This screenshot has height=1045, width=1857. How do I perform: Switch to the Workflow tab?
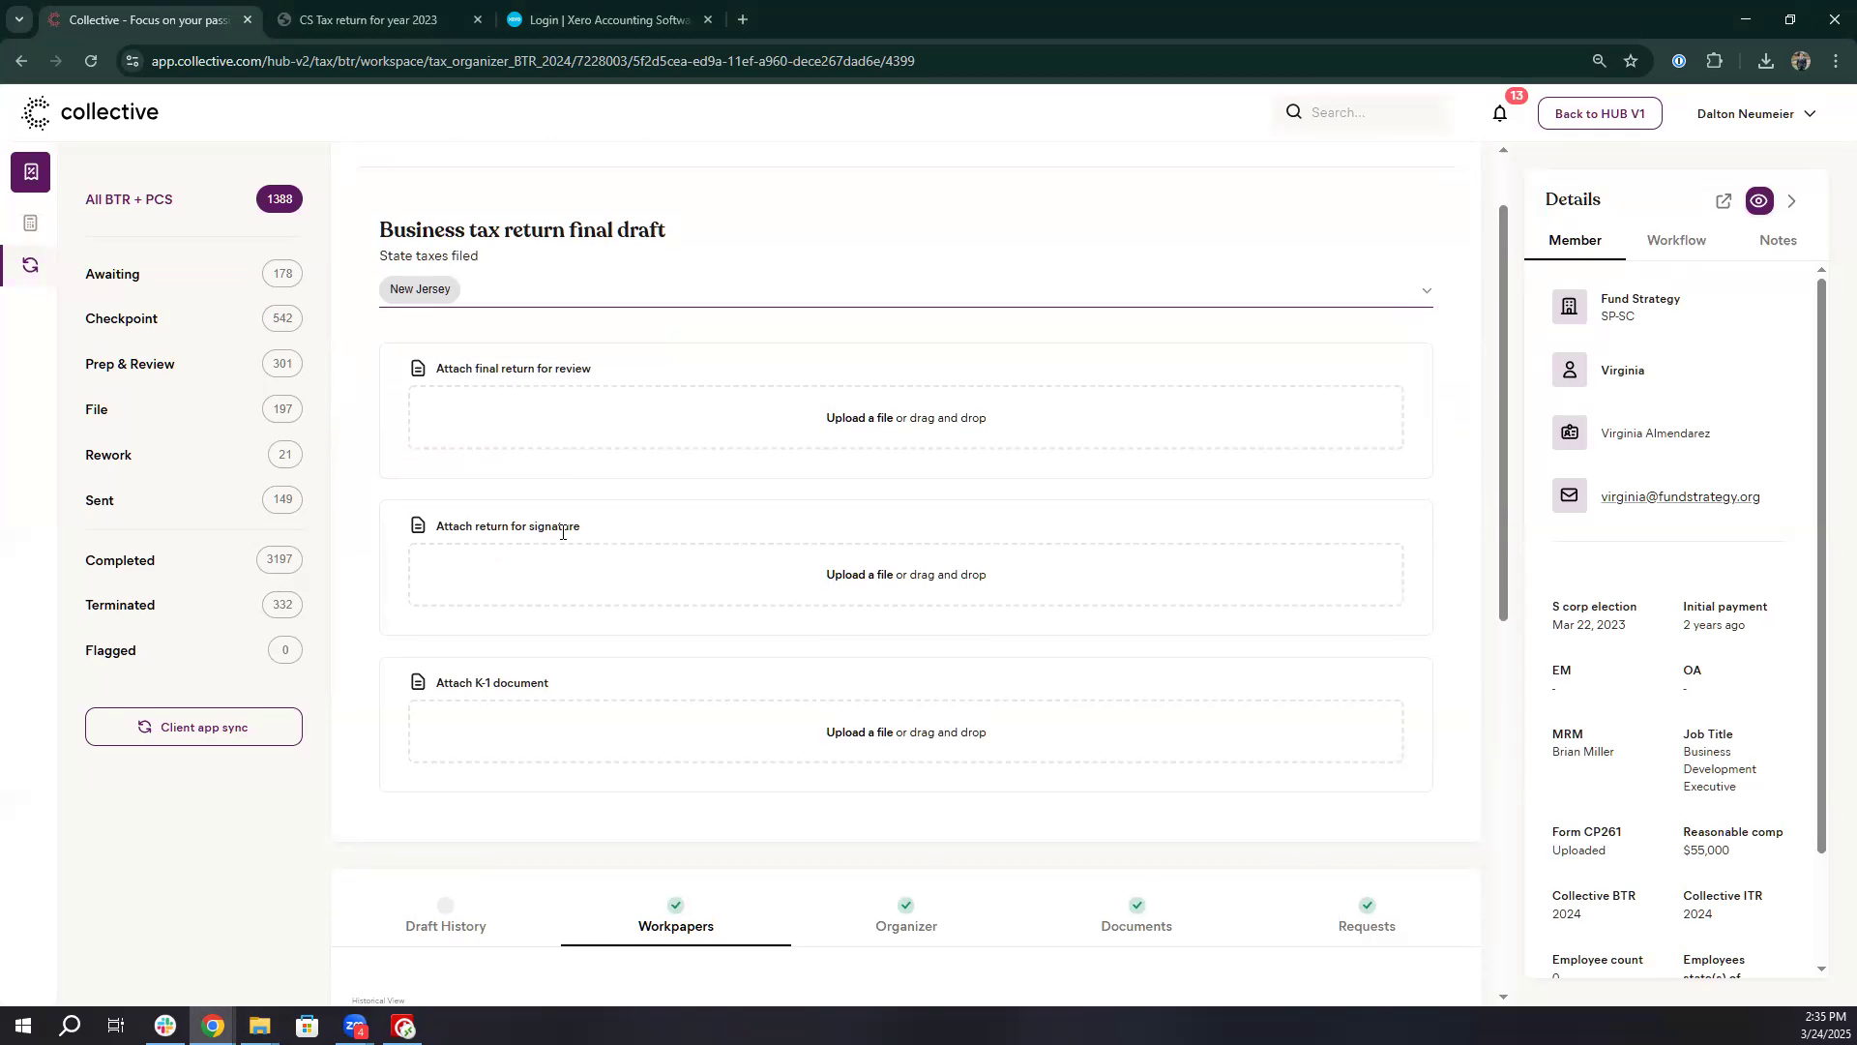tap(1676, 240)
